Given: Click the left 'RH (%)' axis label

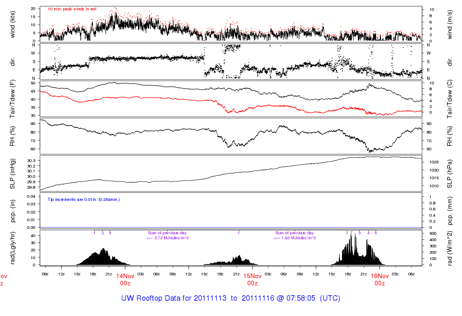Looking at the screenshot, I should [x=12, y=136].
